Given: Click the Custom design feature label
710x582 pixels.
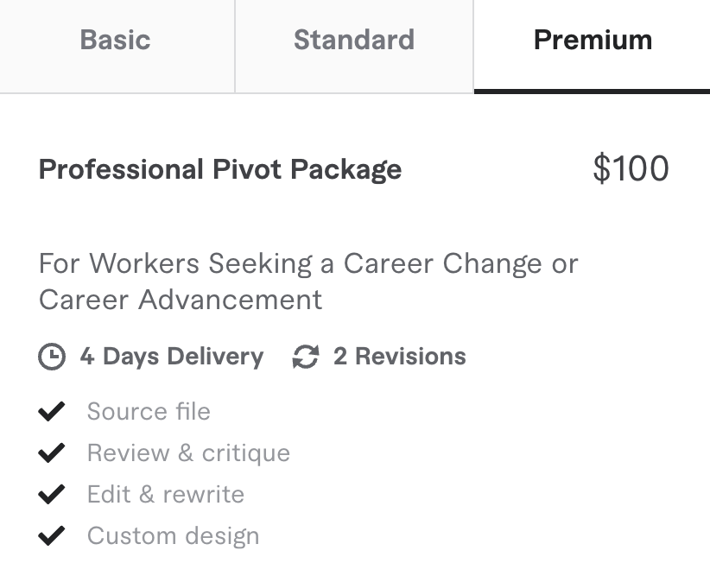Looking at the screenshot, I should pos(173,535).
